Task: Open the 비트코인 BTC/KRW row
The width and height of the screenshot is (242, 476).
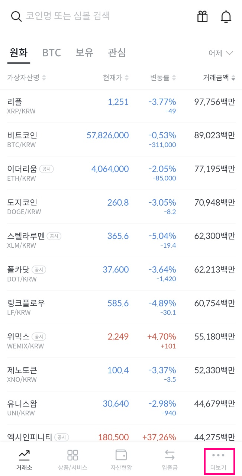Action: click(x=121, y=139)
